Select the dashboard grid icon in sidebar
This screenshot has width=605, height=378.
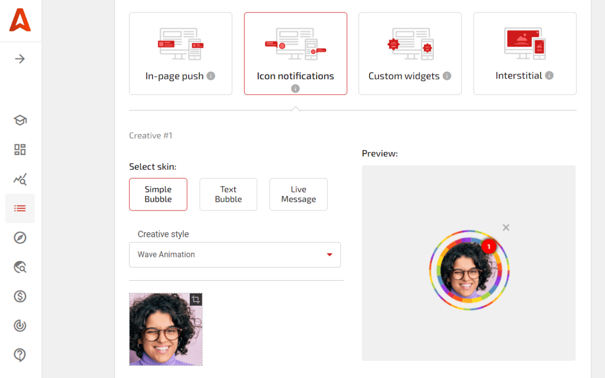coord(20,149)
